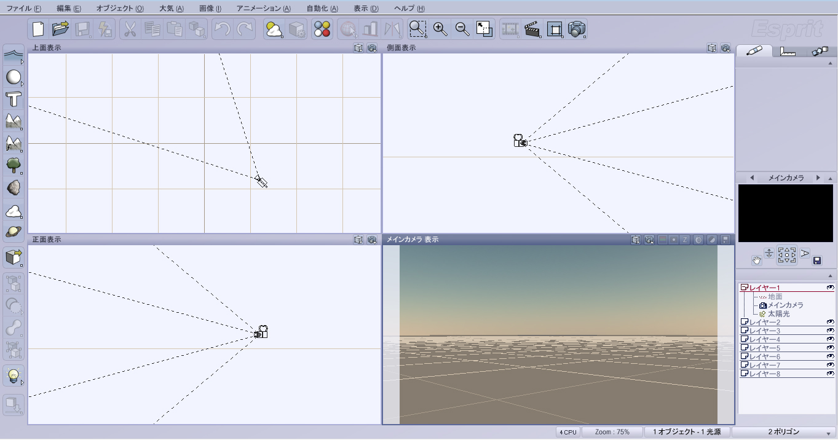
Task: Create a planet object
Action: [13, 232]
